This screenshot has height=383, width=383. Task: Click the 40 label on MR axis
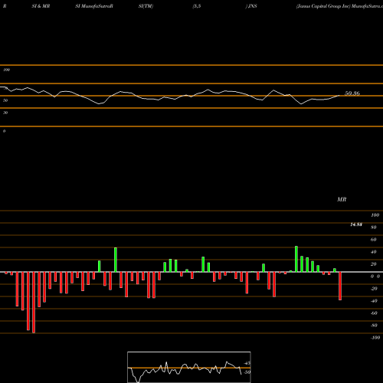(374, 252)
